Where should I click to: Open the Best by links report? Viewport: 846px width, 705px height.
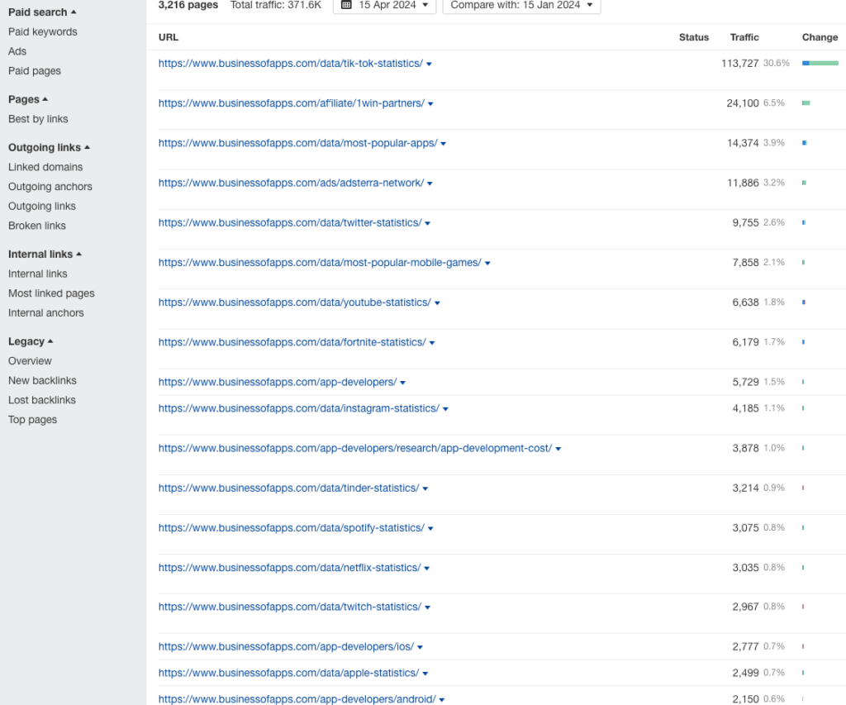[x=37, y=118]
